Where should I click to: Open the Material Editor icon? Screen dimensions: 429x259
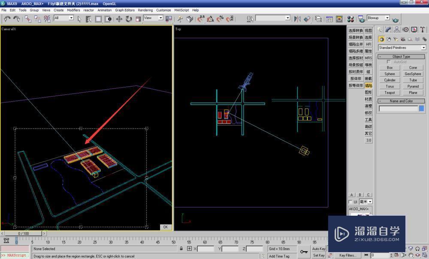coord(350,19)
